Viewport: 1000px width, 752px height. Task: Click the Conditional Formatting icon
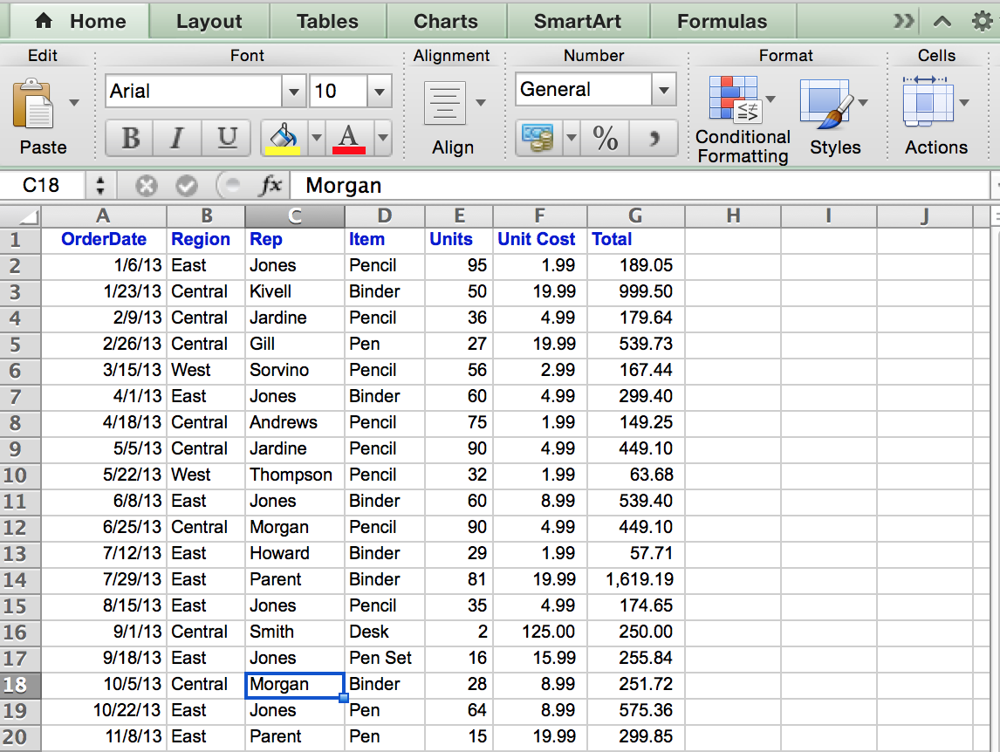pos(736,99)
